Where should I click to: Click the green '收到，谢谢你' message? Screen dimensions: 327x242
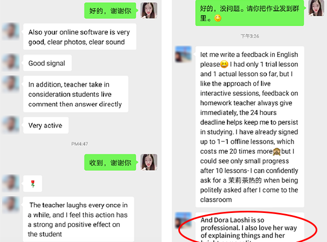[x=110, y=162]
